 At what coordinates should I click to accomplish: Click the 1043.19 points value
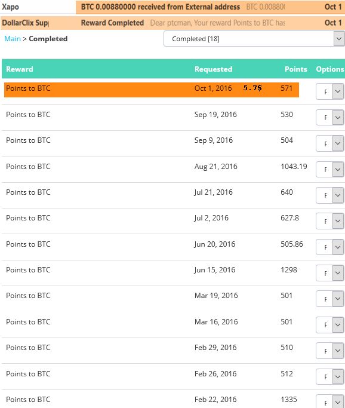pos(294,167)
